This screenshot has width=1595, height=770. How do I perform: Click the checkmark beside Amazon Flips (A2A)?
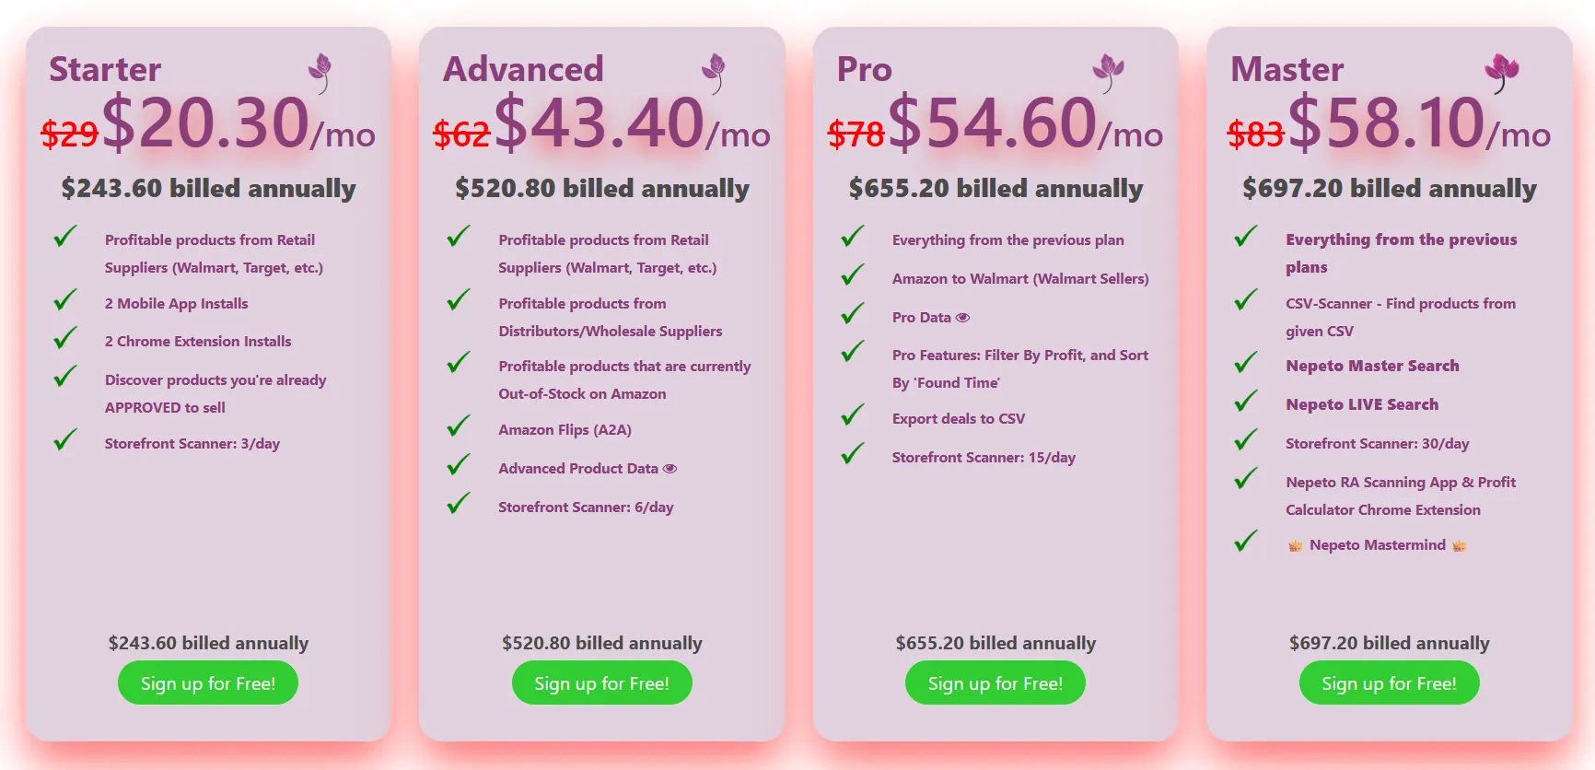457,426
